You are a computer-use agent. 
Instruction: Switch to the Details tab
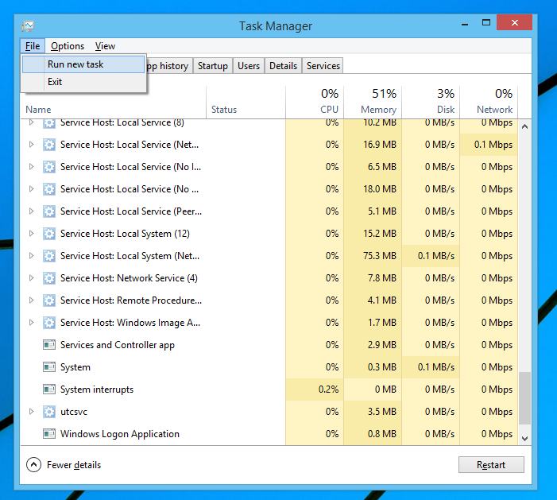(283, 66)
